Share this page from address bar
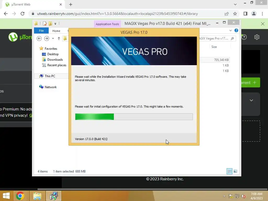This screenshot has height=201, width=268. point(227,14)
